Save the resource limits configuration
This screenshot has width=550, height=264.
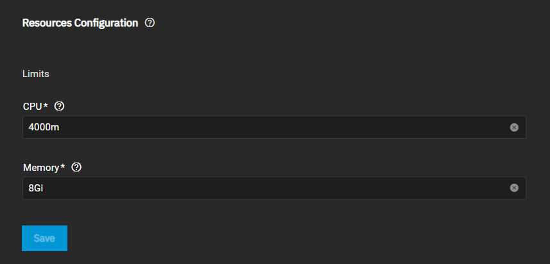click(44, 238)
